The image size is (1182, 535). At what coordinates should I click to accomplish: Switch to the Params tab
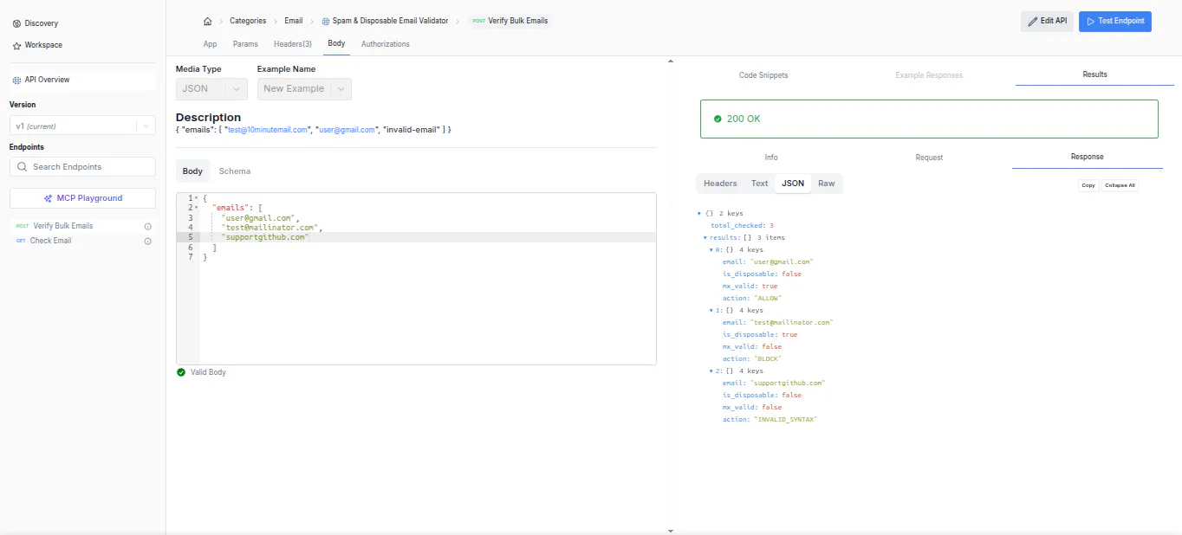[245, 44]
